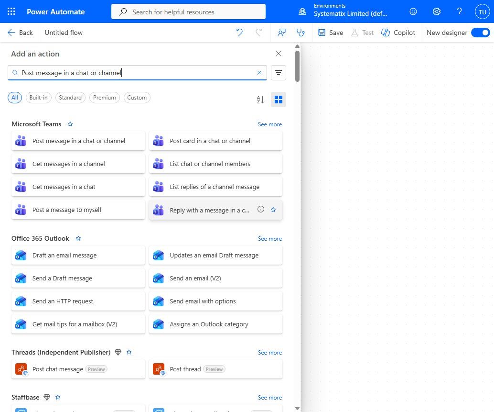This screenshot has height=412, width=494.
Task: Favorite the Reply with a message action
Action: 273,210
